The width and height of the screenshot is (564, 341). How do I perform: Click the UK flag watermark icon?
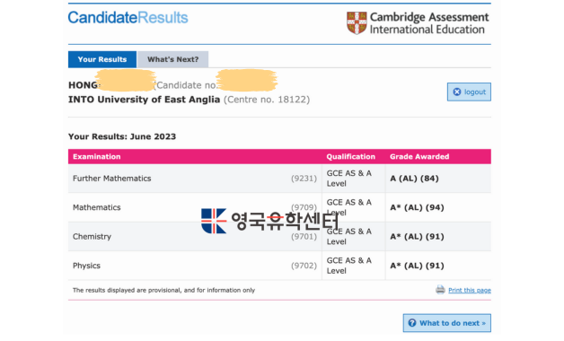(x=214, y=221)
